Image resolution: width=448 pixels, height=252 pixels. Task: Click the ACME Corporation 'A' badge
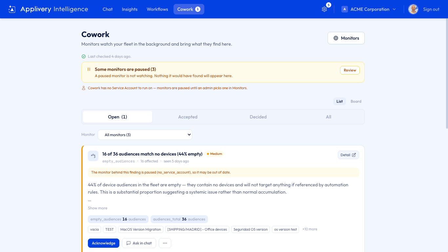point(345,9)
